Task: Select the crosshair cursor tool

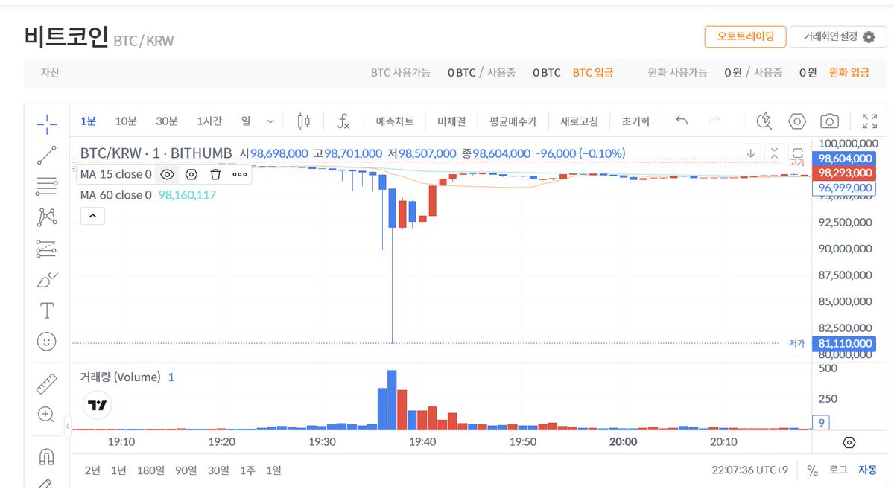Action: (x=47, y=124)
